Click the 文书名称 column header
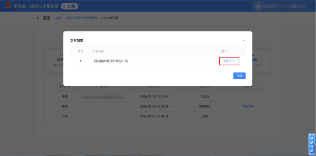This screenshot has height=156, width=316. coord(98,51)
